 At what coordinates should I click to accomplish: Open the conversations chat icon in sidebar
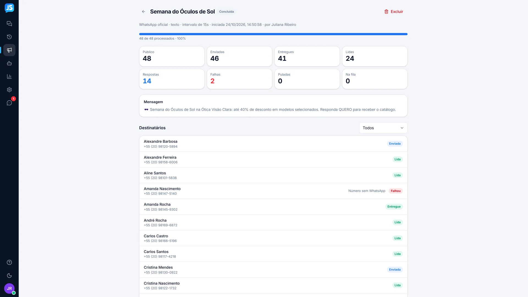(x=9, y=24)
